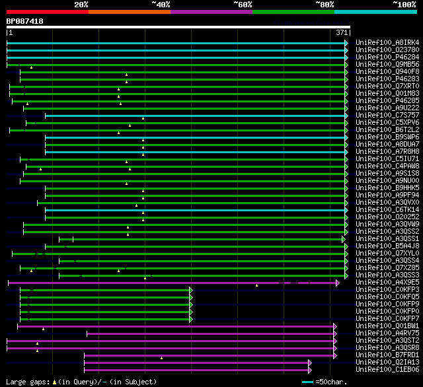Image resolution: width=423 pixels, height=387 pixels.
Task: Click the cyan alignment bar of A8IRK4
Action: click(x=178, y=43)
